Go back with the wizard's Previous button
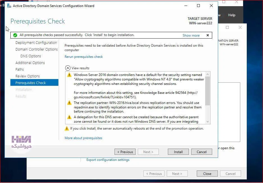The height and width of the screenshot is (183, 263). (125, 152)
